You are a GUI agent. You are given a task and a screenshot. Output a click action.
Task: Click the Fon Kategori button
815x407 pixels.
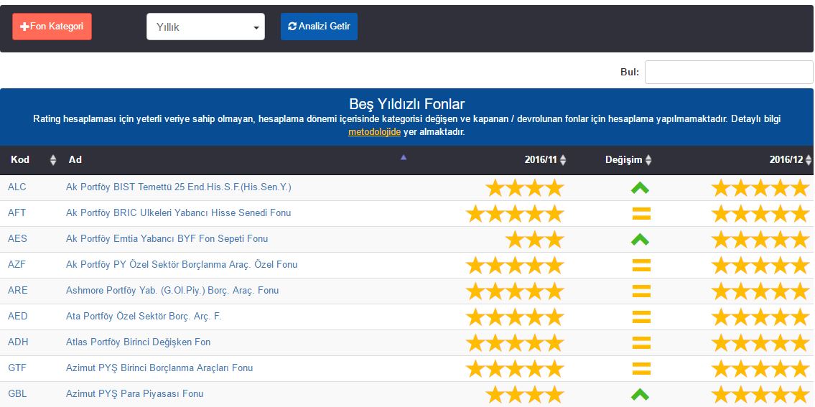pos(52,27)
